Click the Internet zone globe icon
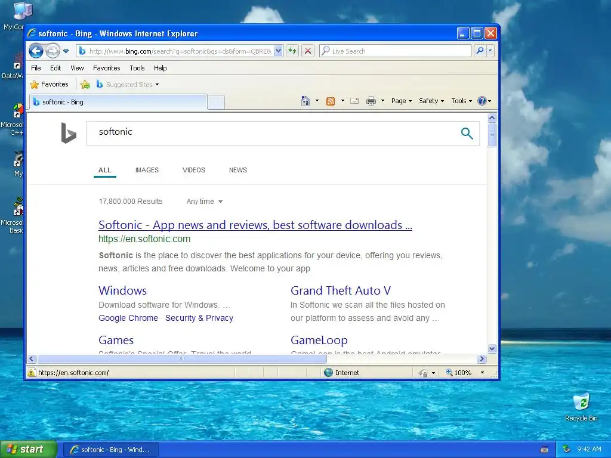611x458 pixels. [329, 373]
